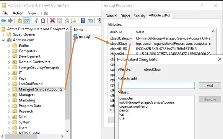Screen dimensions: 223x139
Task: Expand the Domain Controllers OU
Action: [9, 62]
